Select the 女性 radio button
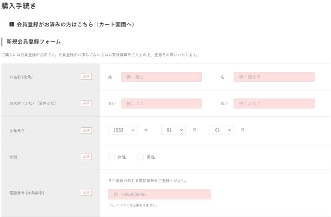Image resolution: width=331 pixels, height=217 pixels. click(x=111, y=157)
